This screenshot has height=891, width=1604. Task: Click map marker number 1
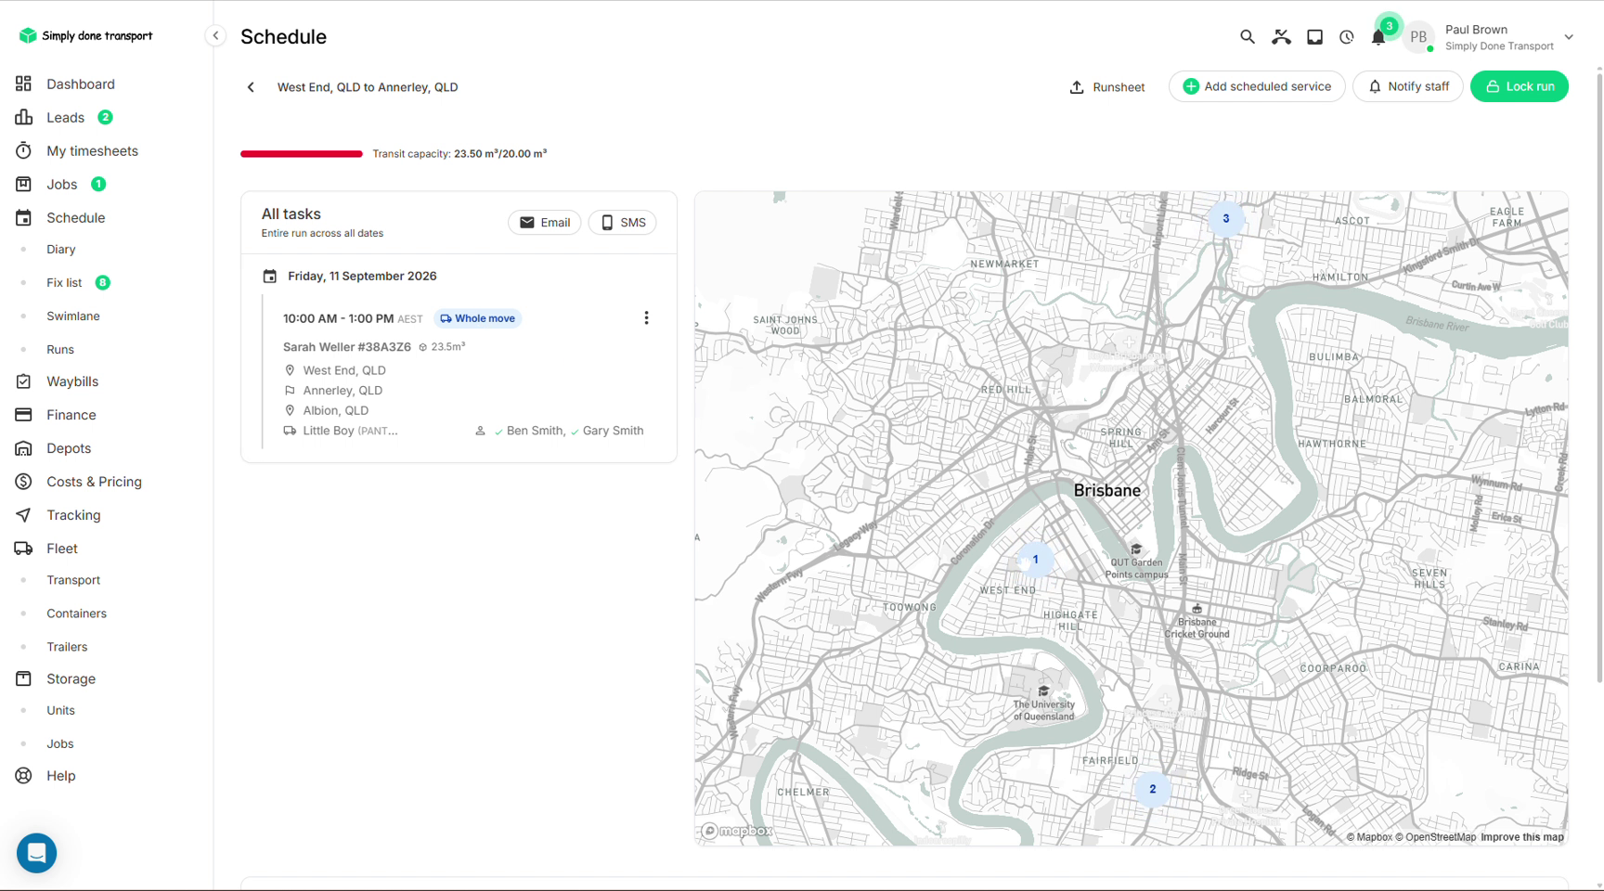pyautogui.click(x=1035, y=560)
